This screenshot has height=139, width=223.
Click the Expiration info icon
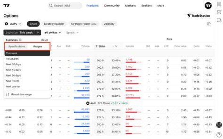[20, 40]
